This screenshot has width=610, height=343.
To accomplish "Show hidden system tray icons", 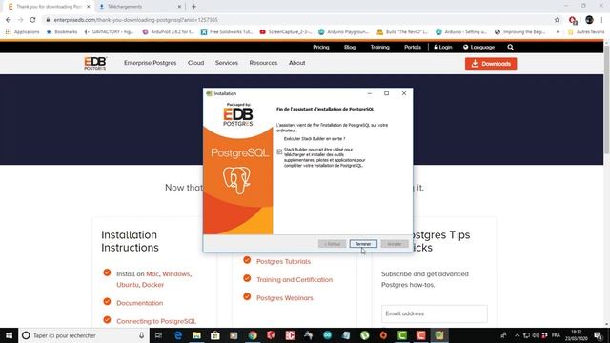I will (x=517, y=335).
